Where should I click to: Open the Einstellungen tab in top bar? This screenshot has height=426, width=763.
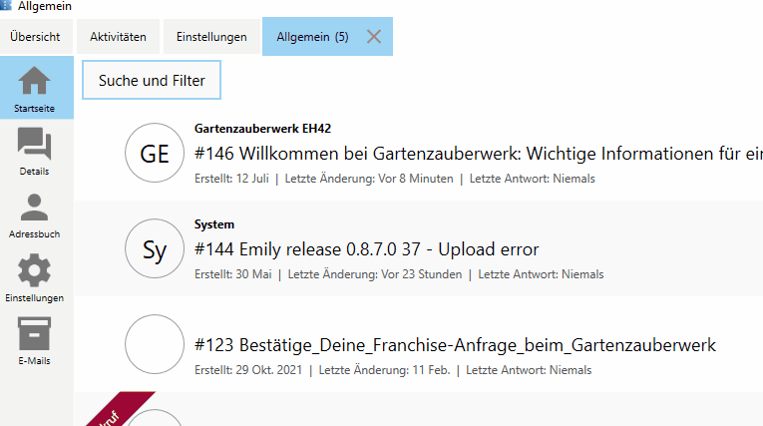(x=211, y=37)
